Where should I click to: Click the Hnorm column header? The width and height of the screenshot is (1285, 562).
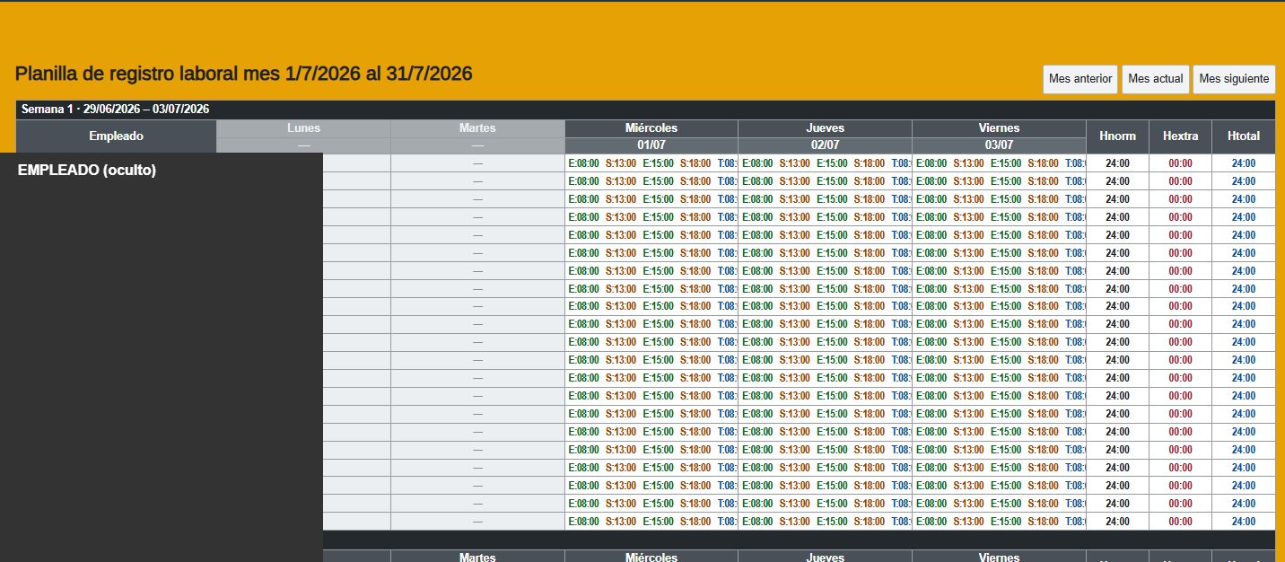[x=1117, y=136]
